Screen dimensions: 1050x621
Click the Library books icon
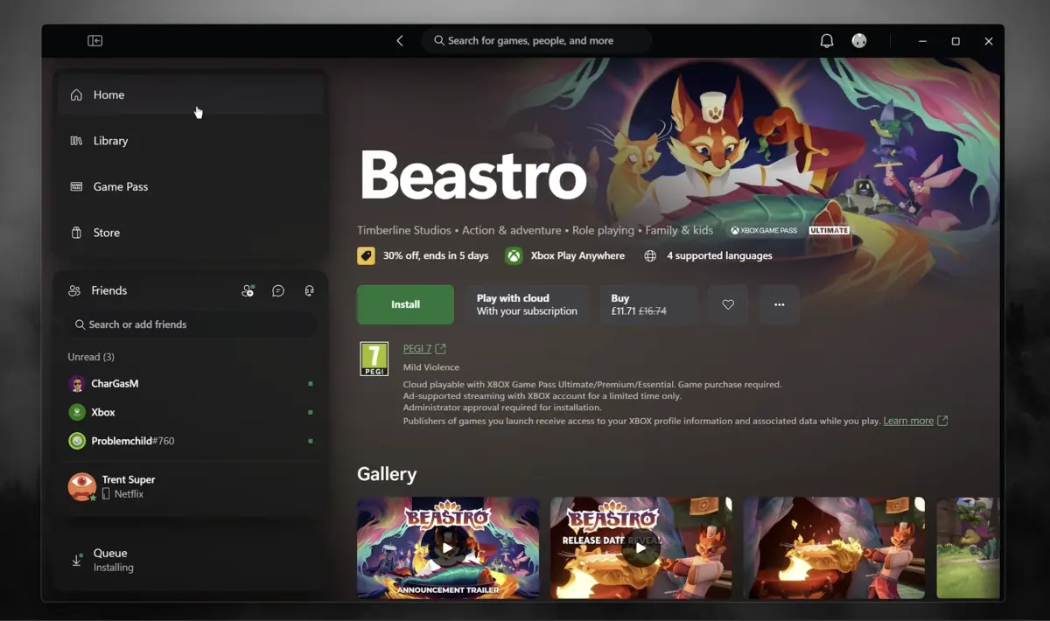[77, 141]
